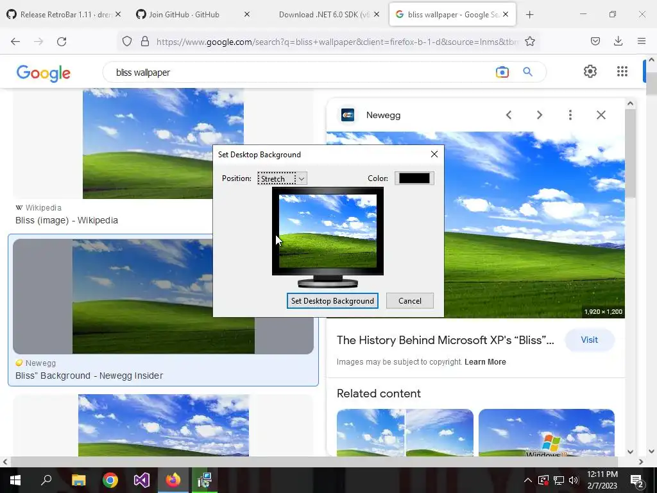Image resolution: width=657 pixels, height=493 pixels.
Task: Open Visual Studio from taskbar
Action: coord(142,480)
